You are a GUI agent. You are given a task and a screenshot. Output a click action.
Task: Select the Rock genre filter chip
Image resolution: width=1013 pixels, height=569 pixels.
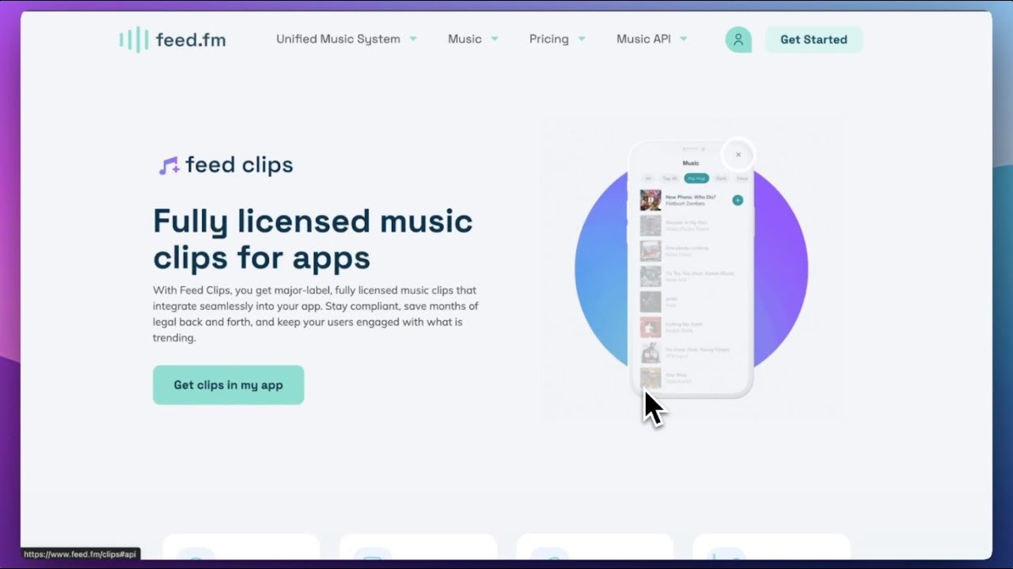tap(721, 179)
